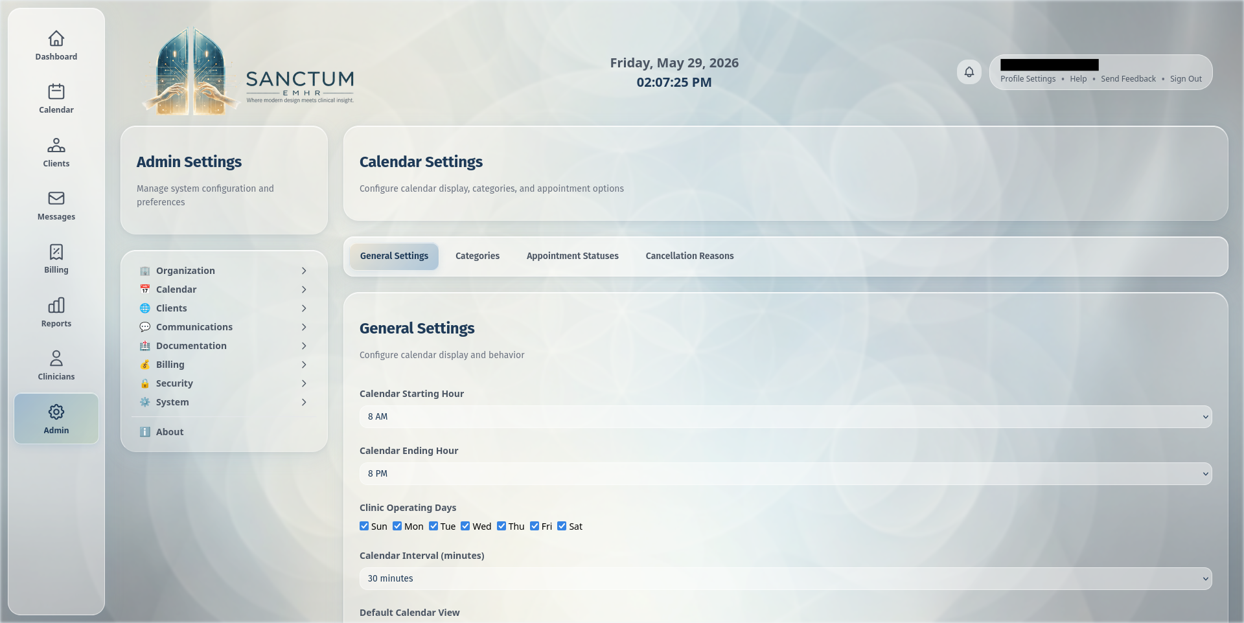Open the Calendar Ending Hour dropdown
Image resolution: width=1244 pixels, height=623 pixels.
pos(785,473)
